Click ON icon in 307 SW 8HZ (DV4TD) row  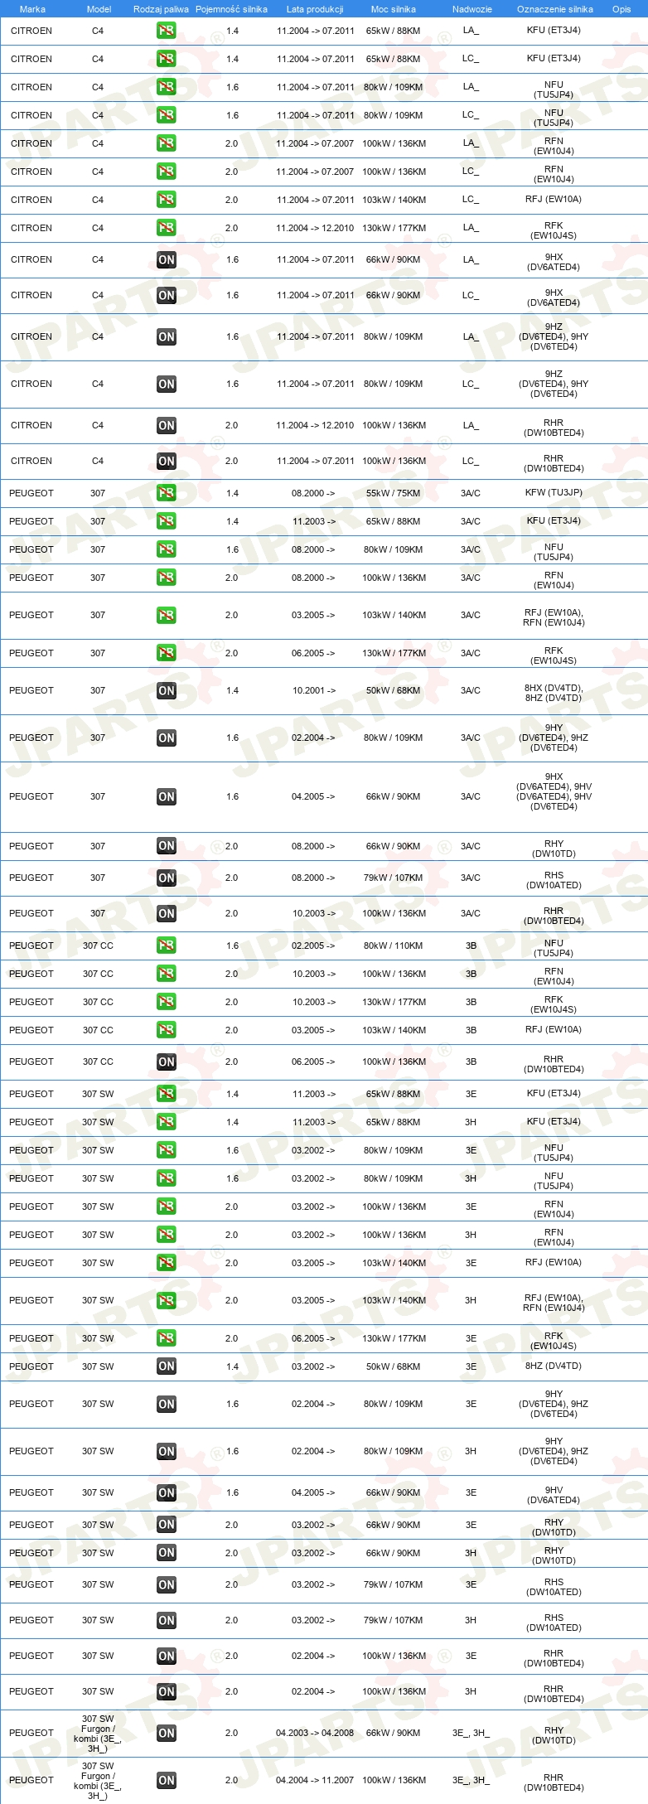click(x=166, y=1366)
